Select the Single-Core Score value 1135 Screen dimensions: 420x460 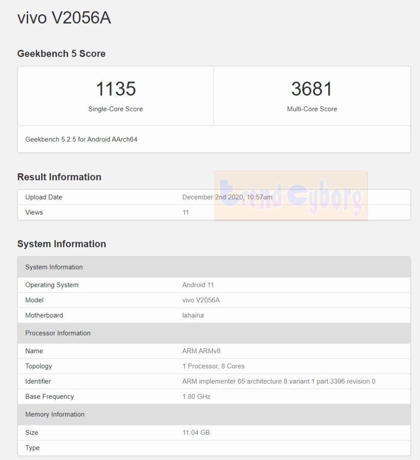click(x=116, y=89)
